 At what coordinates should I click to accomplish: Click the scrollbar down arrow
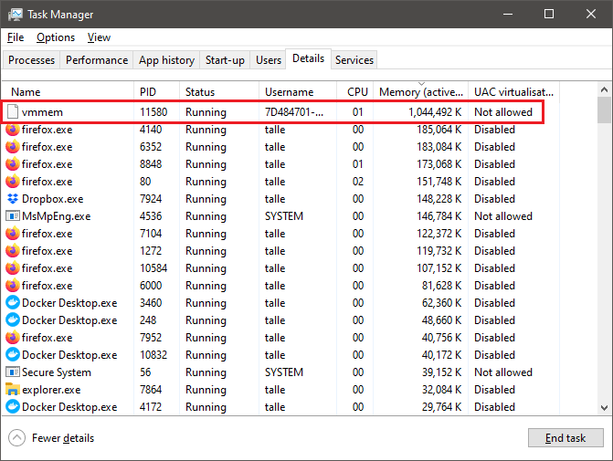tap(605, 408)
